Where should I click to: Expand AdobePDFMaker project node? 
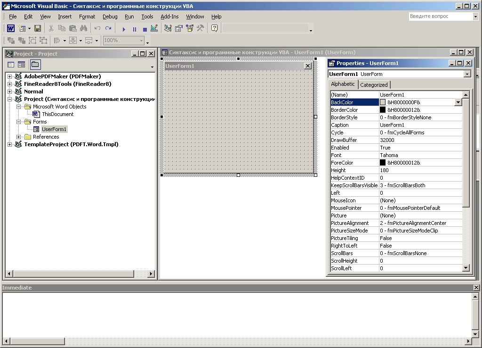(9, 76)
